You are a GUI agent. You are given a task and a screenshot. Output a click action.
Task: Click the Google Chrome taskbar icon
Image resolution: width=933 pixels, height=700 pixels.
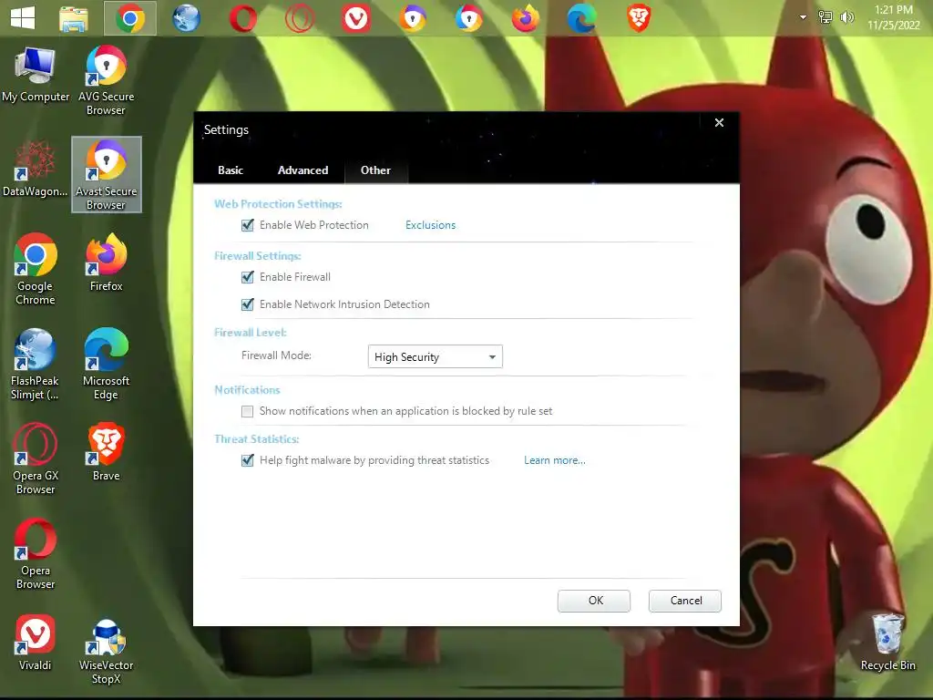tap(130, 18)
